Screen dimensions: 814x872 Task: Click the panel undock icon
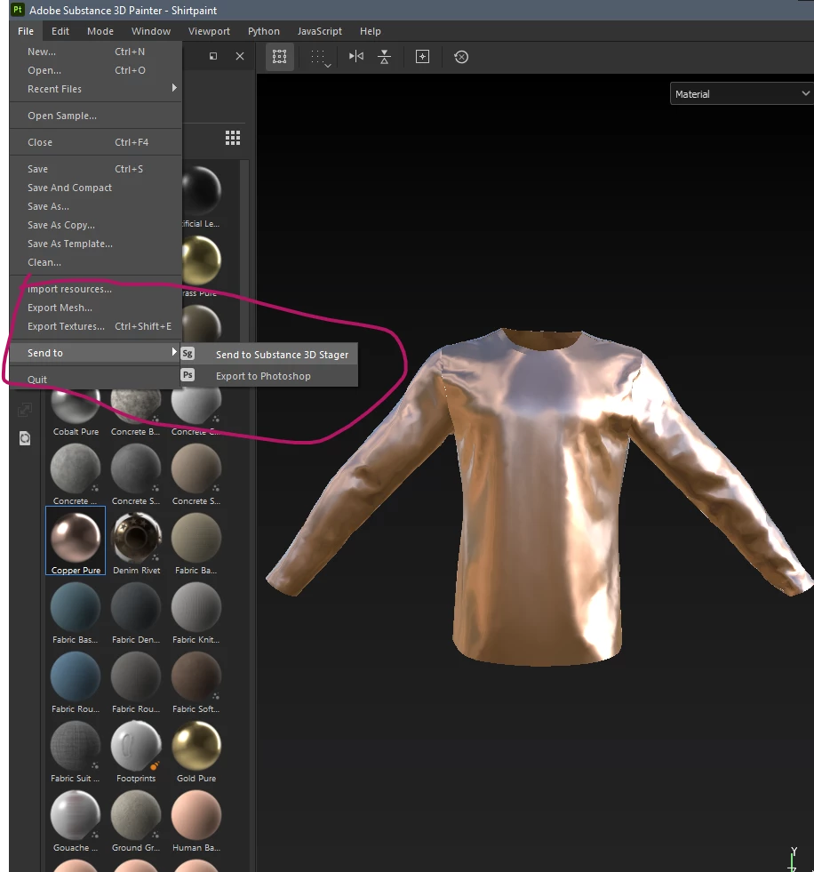coord(213,56)
